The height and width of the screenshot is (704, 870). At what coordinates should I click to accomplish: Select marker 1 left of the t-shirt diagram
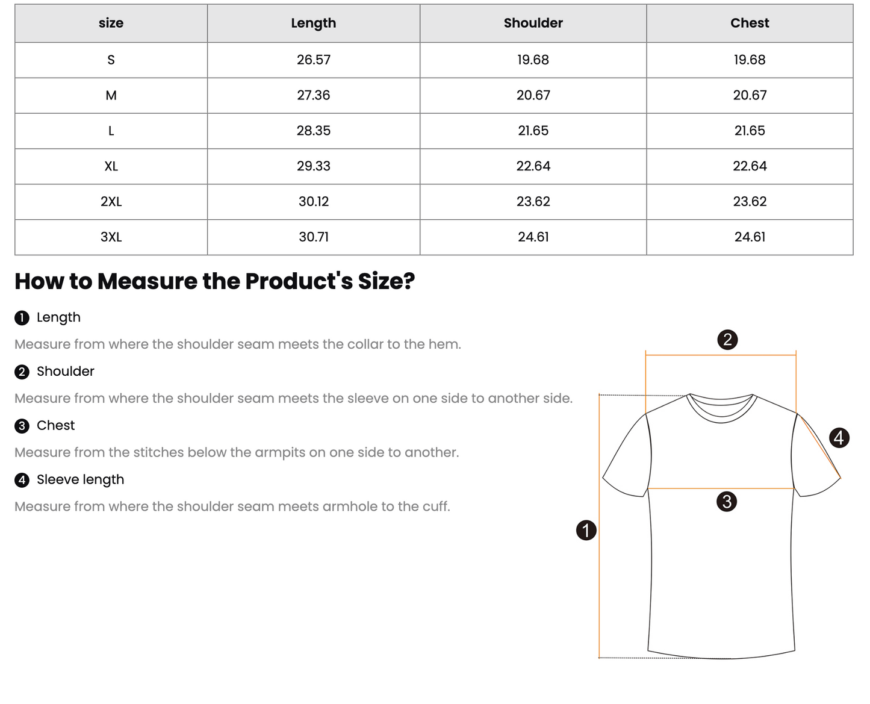tap(586, 530)
